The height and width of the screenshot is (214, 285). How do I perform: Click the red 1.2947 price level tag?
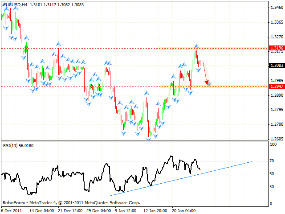coord(276,86)
